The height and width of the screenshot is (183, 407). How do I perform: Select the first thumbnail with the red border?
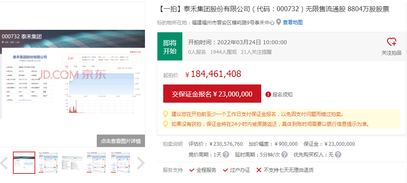click(24, 162)
